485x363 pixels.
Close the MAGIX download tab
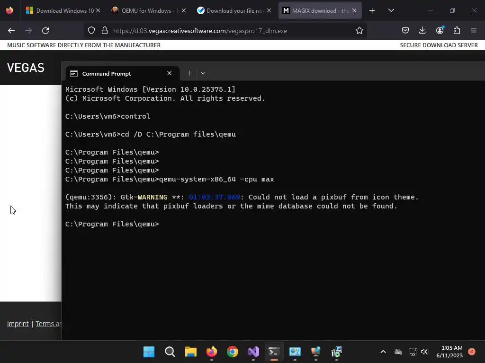(354, 10)
